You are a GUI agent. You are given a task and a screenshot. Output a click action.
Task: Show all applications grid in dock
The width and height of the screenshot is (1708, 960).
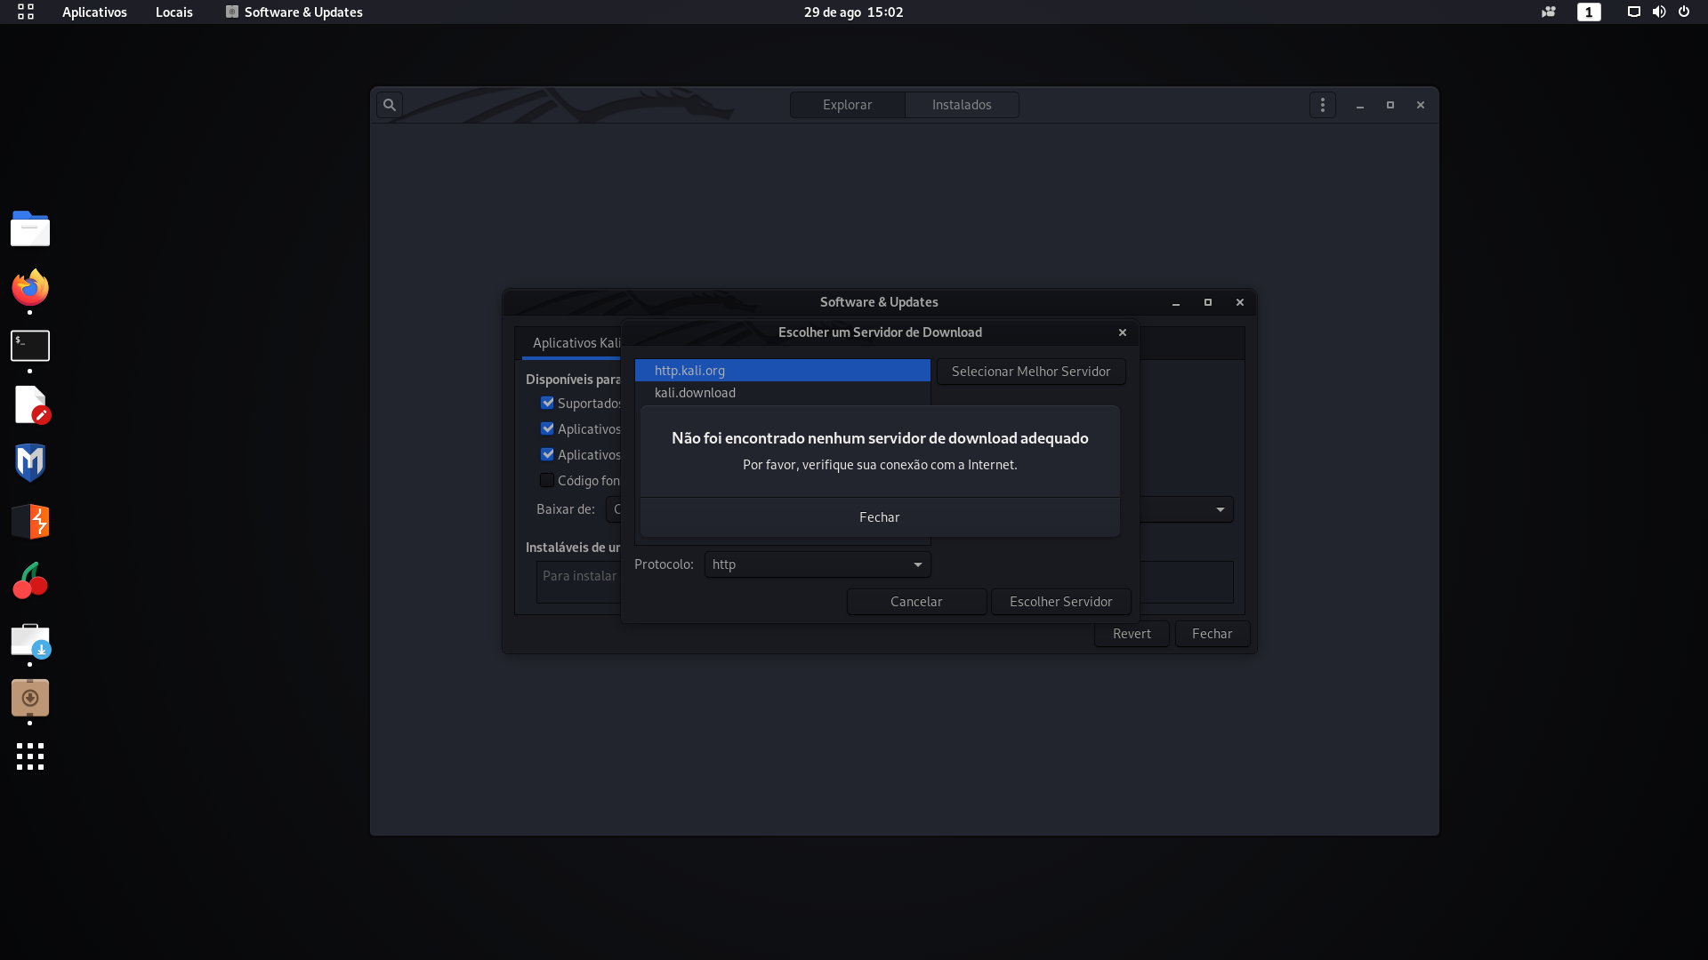tap(30, 756)
